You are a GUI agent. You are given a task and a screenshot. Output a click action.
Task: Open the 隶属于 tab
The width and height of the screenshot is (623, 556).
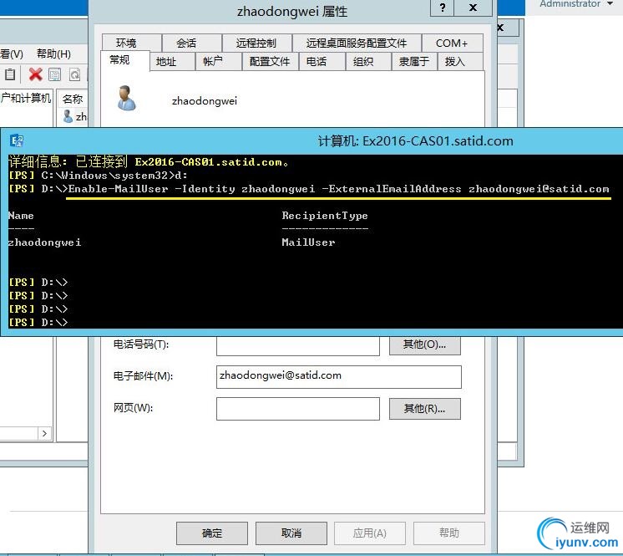[414, 62]
